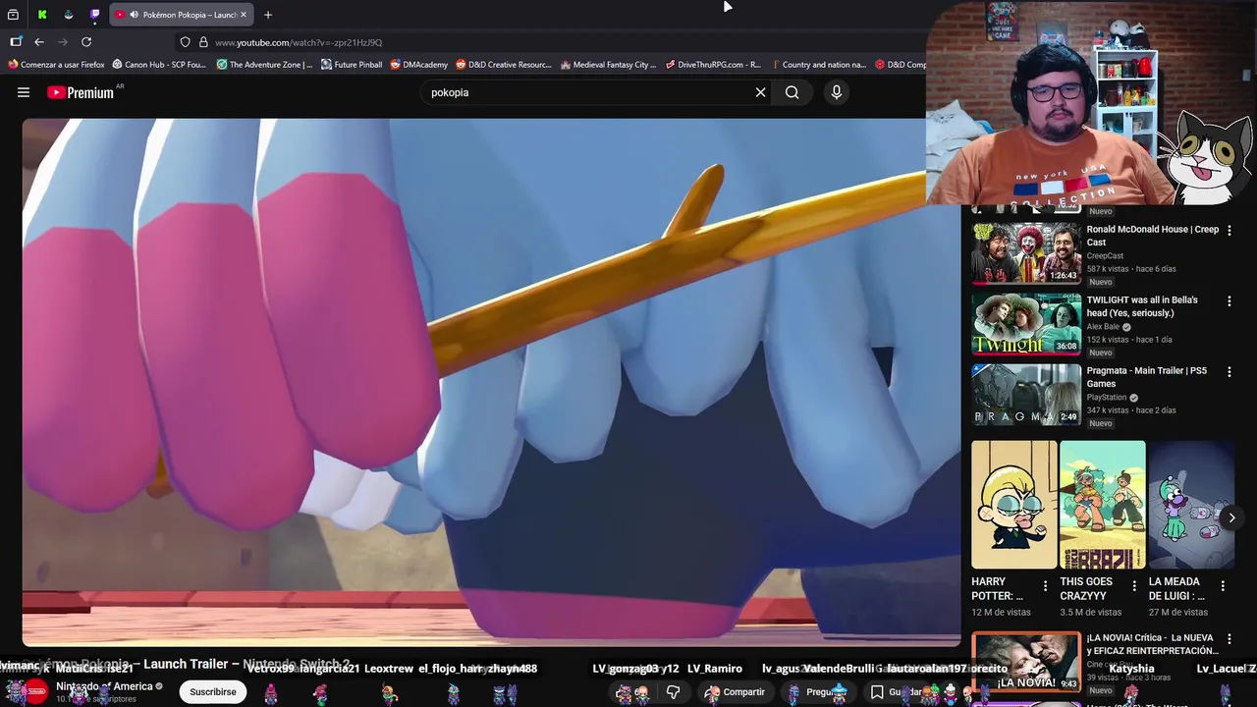This screenshot has width=1257, height=707.
Task: Open tracking protection shield icon
Action: [x=185, y=42]
